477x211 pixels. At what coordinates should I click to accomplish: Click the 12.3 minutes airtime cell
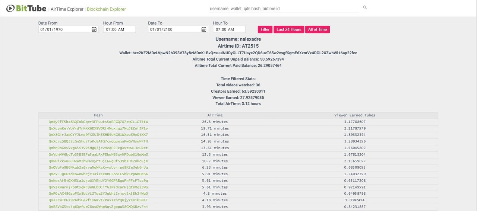point(215,154)
